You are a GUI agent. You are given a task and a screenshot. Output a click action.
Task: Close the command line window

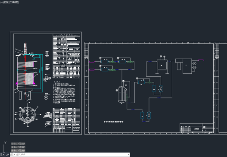[x=3, y=155]
